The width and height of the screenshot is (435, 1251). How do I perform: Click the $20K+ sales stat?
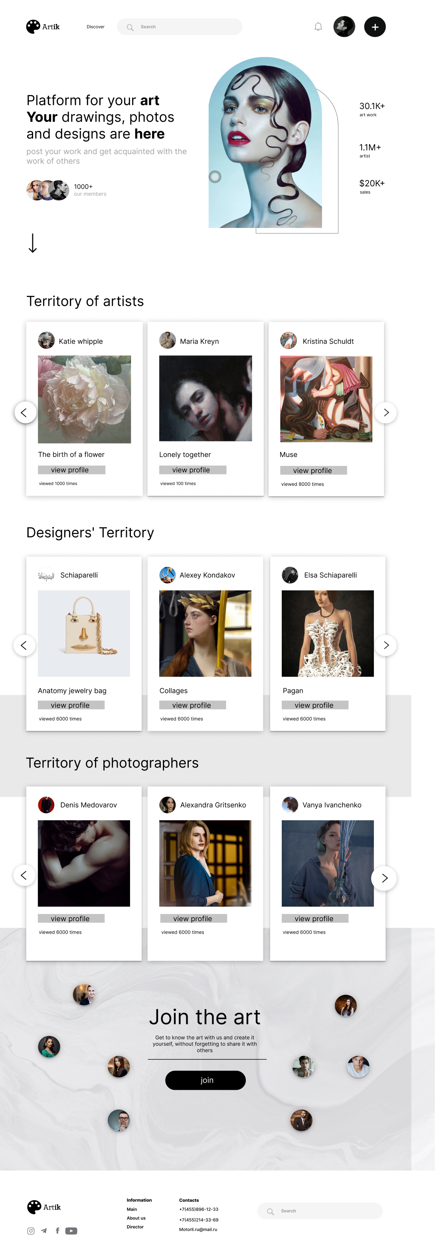click(372, 186)
